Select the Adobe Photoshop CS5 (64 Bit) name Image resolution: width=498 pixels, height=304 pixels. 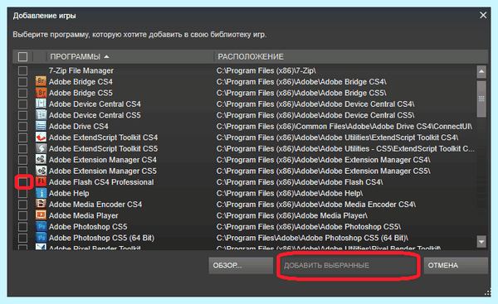[x=101, y=238]
